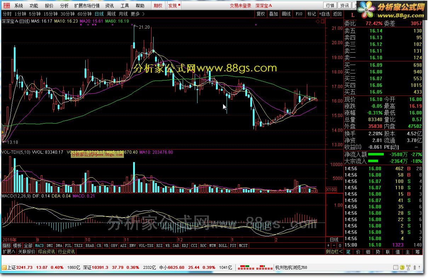Click the F10 company info button
This screenshot has width=428, height=278.
(x=299, y=14)
